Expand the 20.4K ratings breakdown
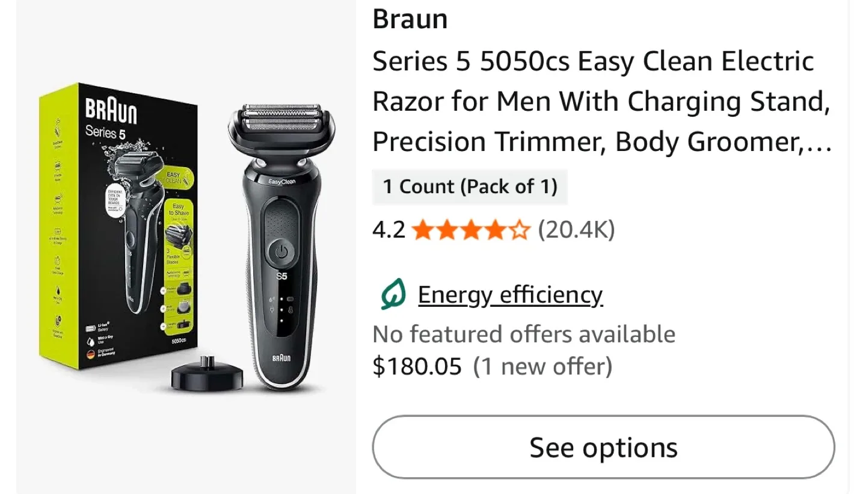Screen dimensions: 866x494 coord(576,229)
